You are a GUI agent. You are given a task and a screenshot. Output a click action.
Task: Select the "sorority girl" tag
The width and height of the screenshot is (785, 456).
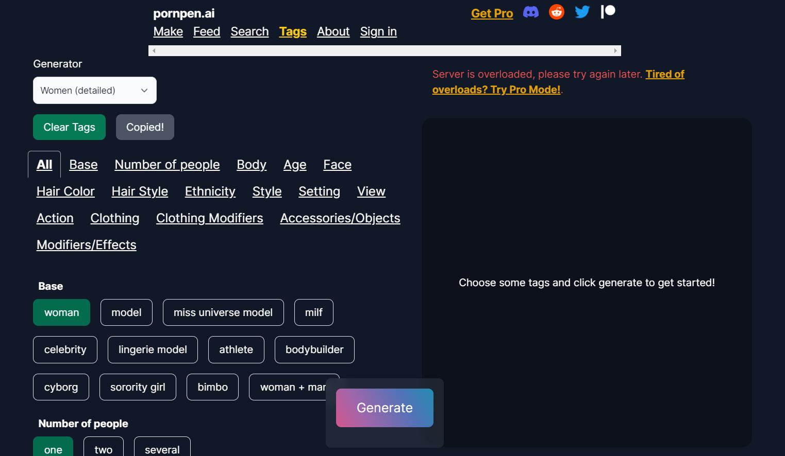point(138,387)
